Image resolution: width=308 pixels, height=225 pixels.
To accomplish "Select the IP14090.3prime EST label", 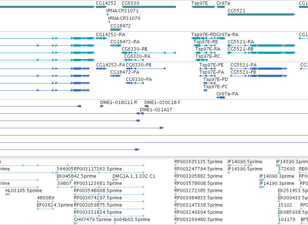I will pos(277,176).
